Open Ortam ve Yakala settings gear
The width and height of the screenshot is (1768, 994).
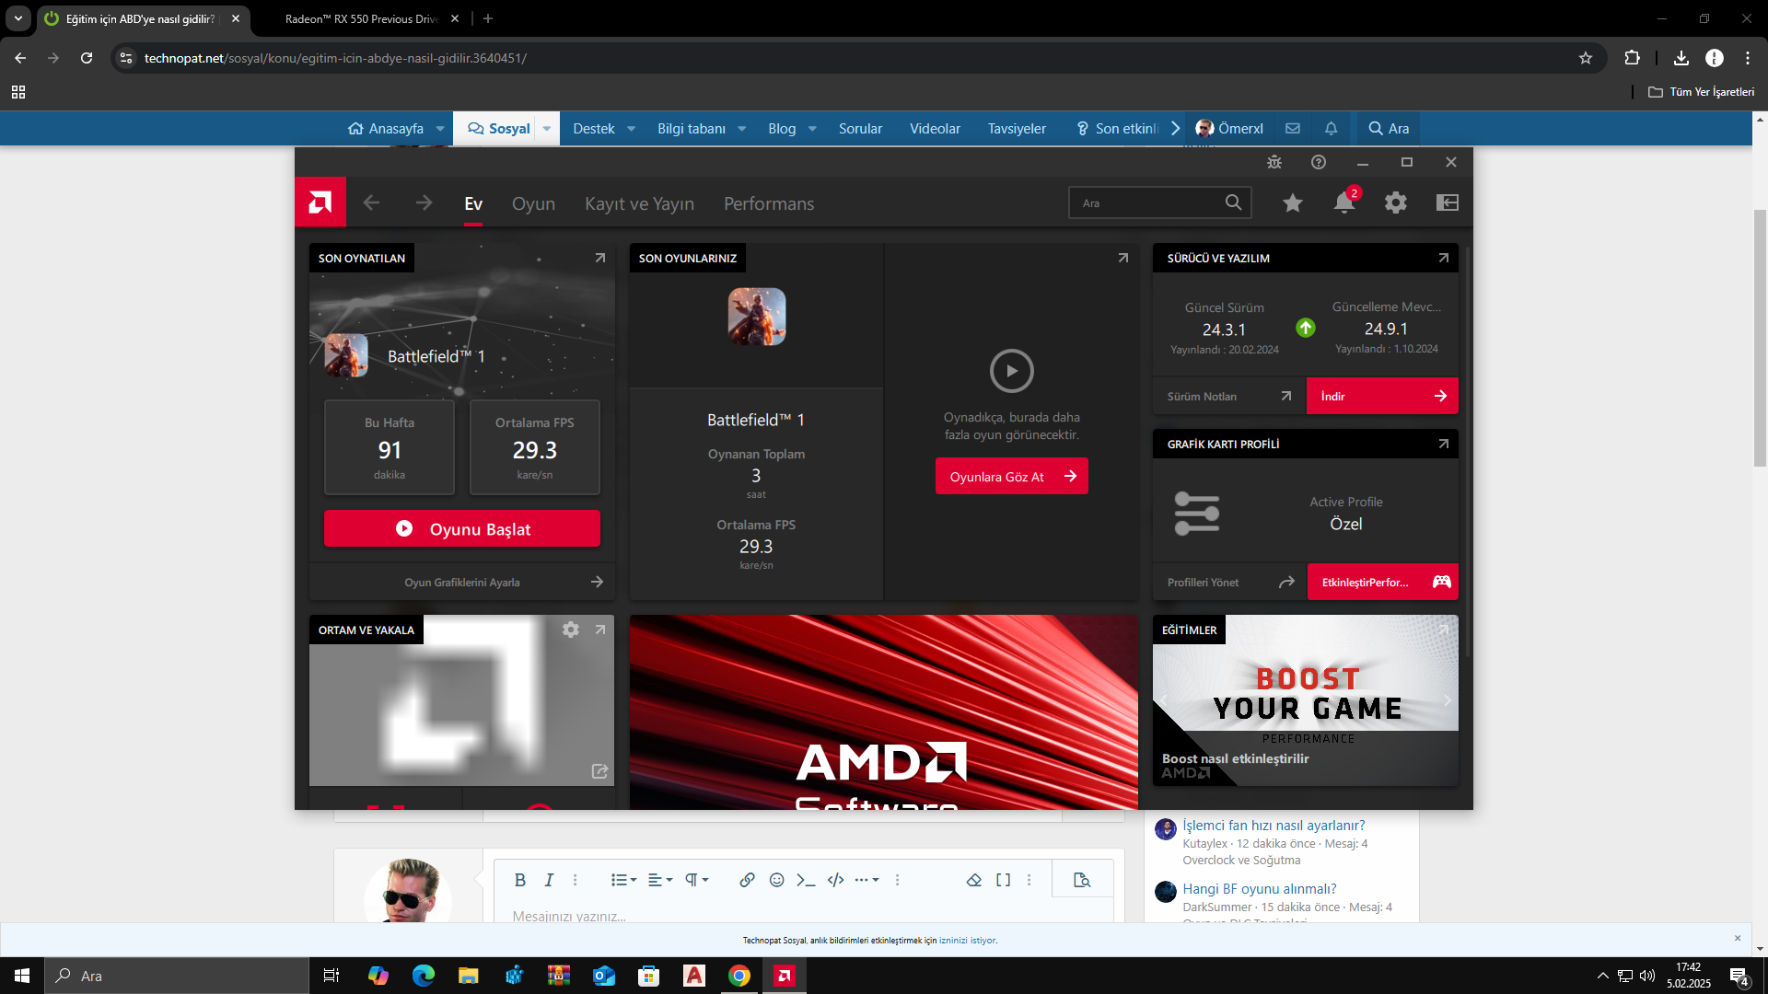570,630
